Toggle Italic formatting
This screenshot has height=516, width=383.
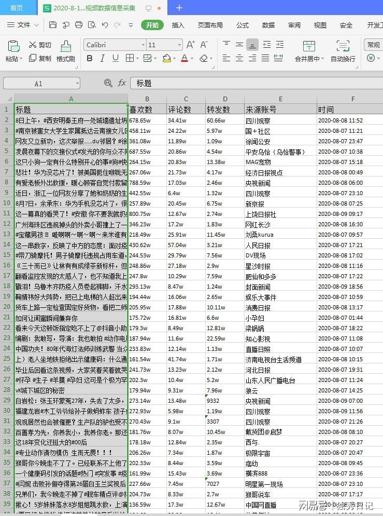pyautogui.click(x=103, y=59)
